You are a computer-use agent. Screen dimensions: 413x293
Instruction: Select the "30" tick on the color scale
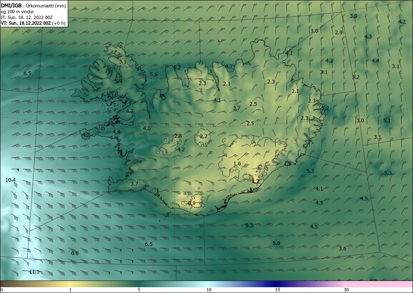click(x=346, y=290)
